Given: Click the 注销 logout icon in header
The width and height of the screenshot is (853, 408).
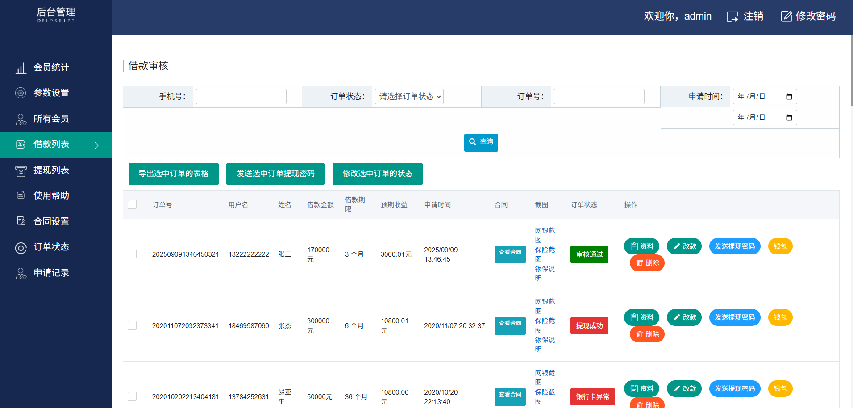Looking at the screenshot, I should point(732,17).
